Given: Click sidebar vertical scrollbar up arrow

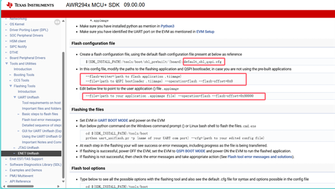Looking at the screenshot, I should [63, 21].
